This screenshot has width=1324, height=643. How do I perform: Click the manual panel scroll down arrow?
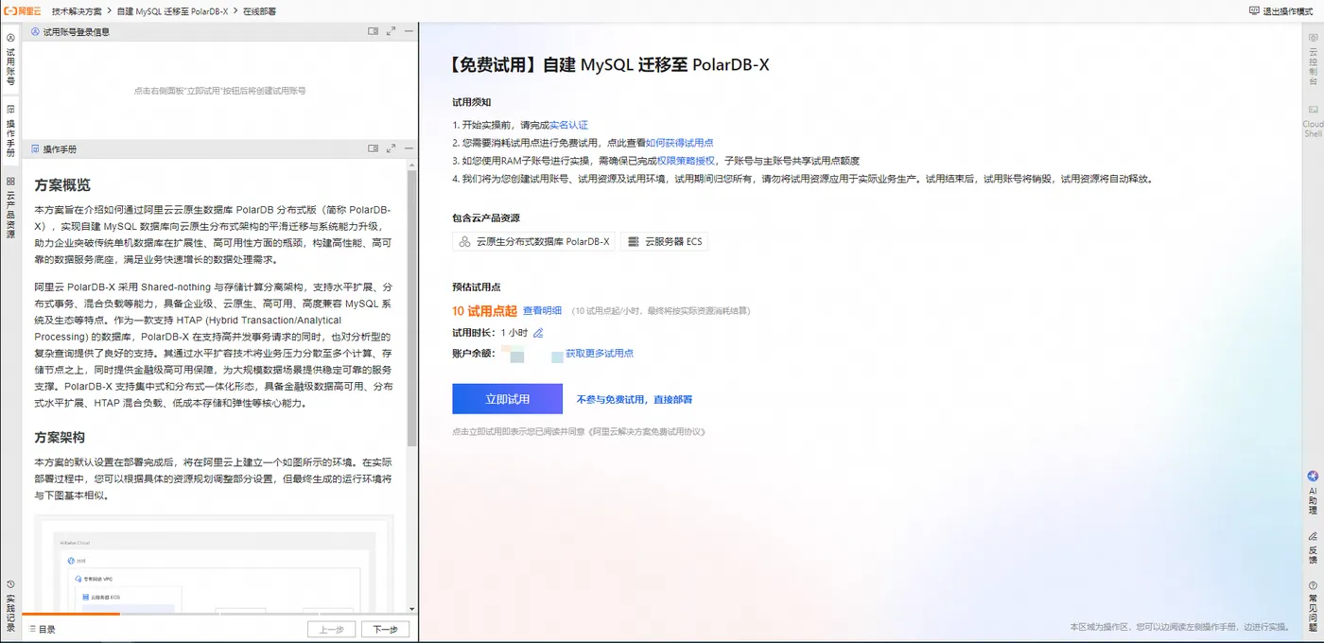[x=411, y=610]
